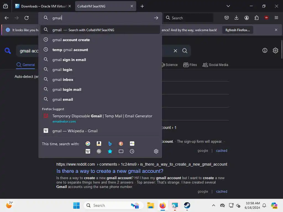
Task: Choose suggestion gmail email
Action: click(100, 99)
